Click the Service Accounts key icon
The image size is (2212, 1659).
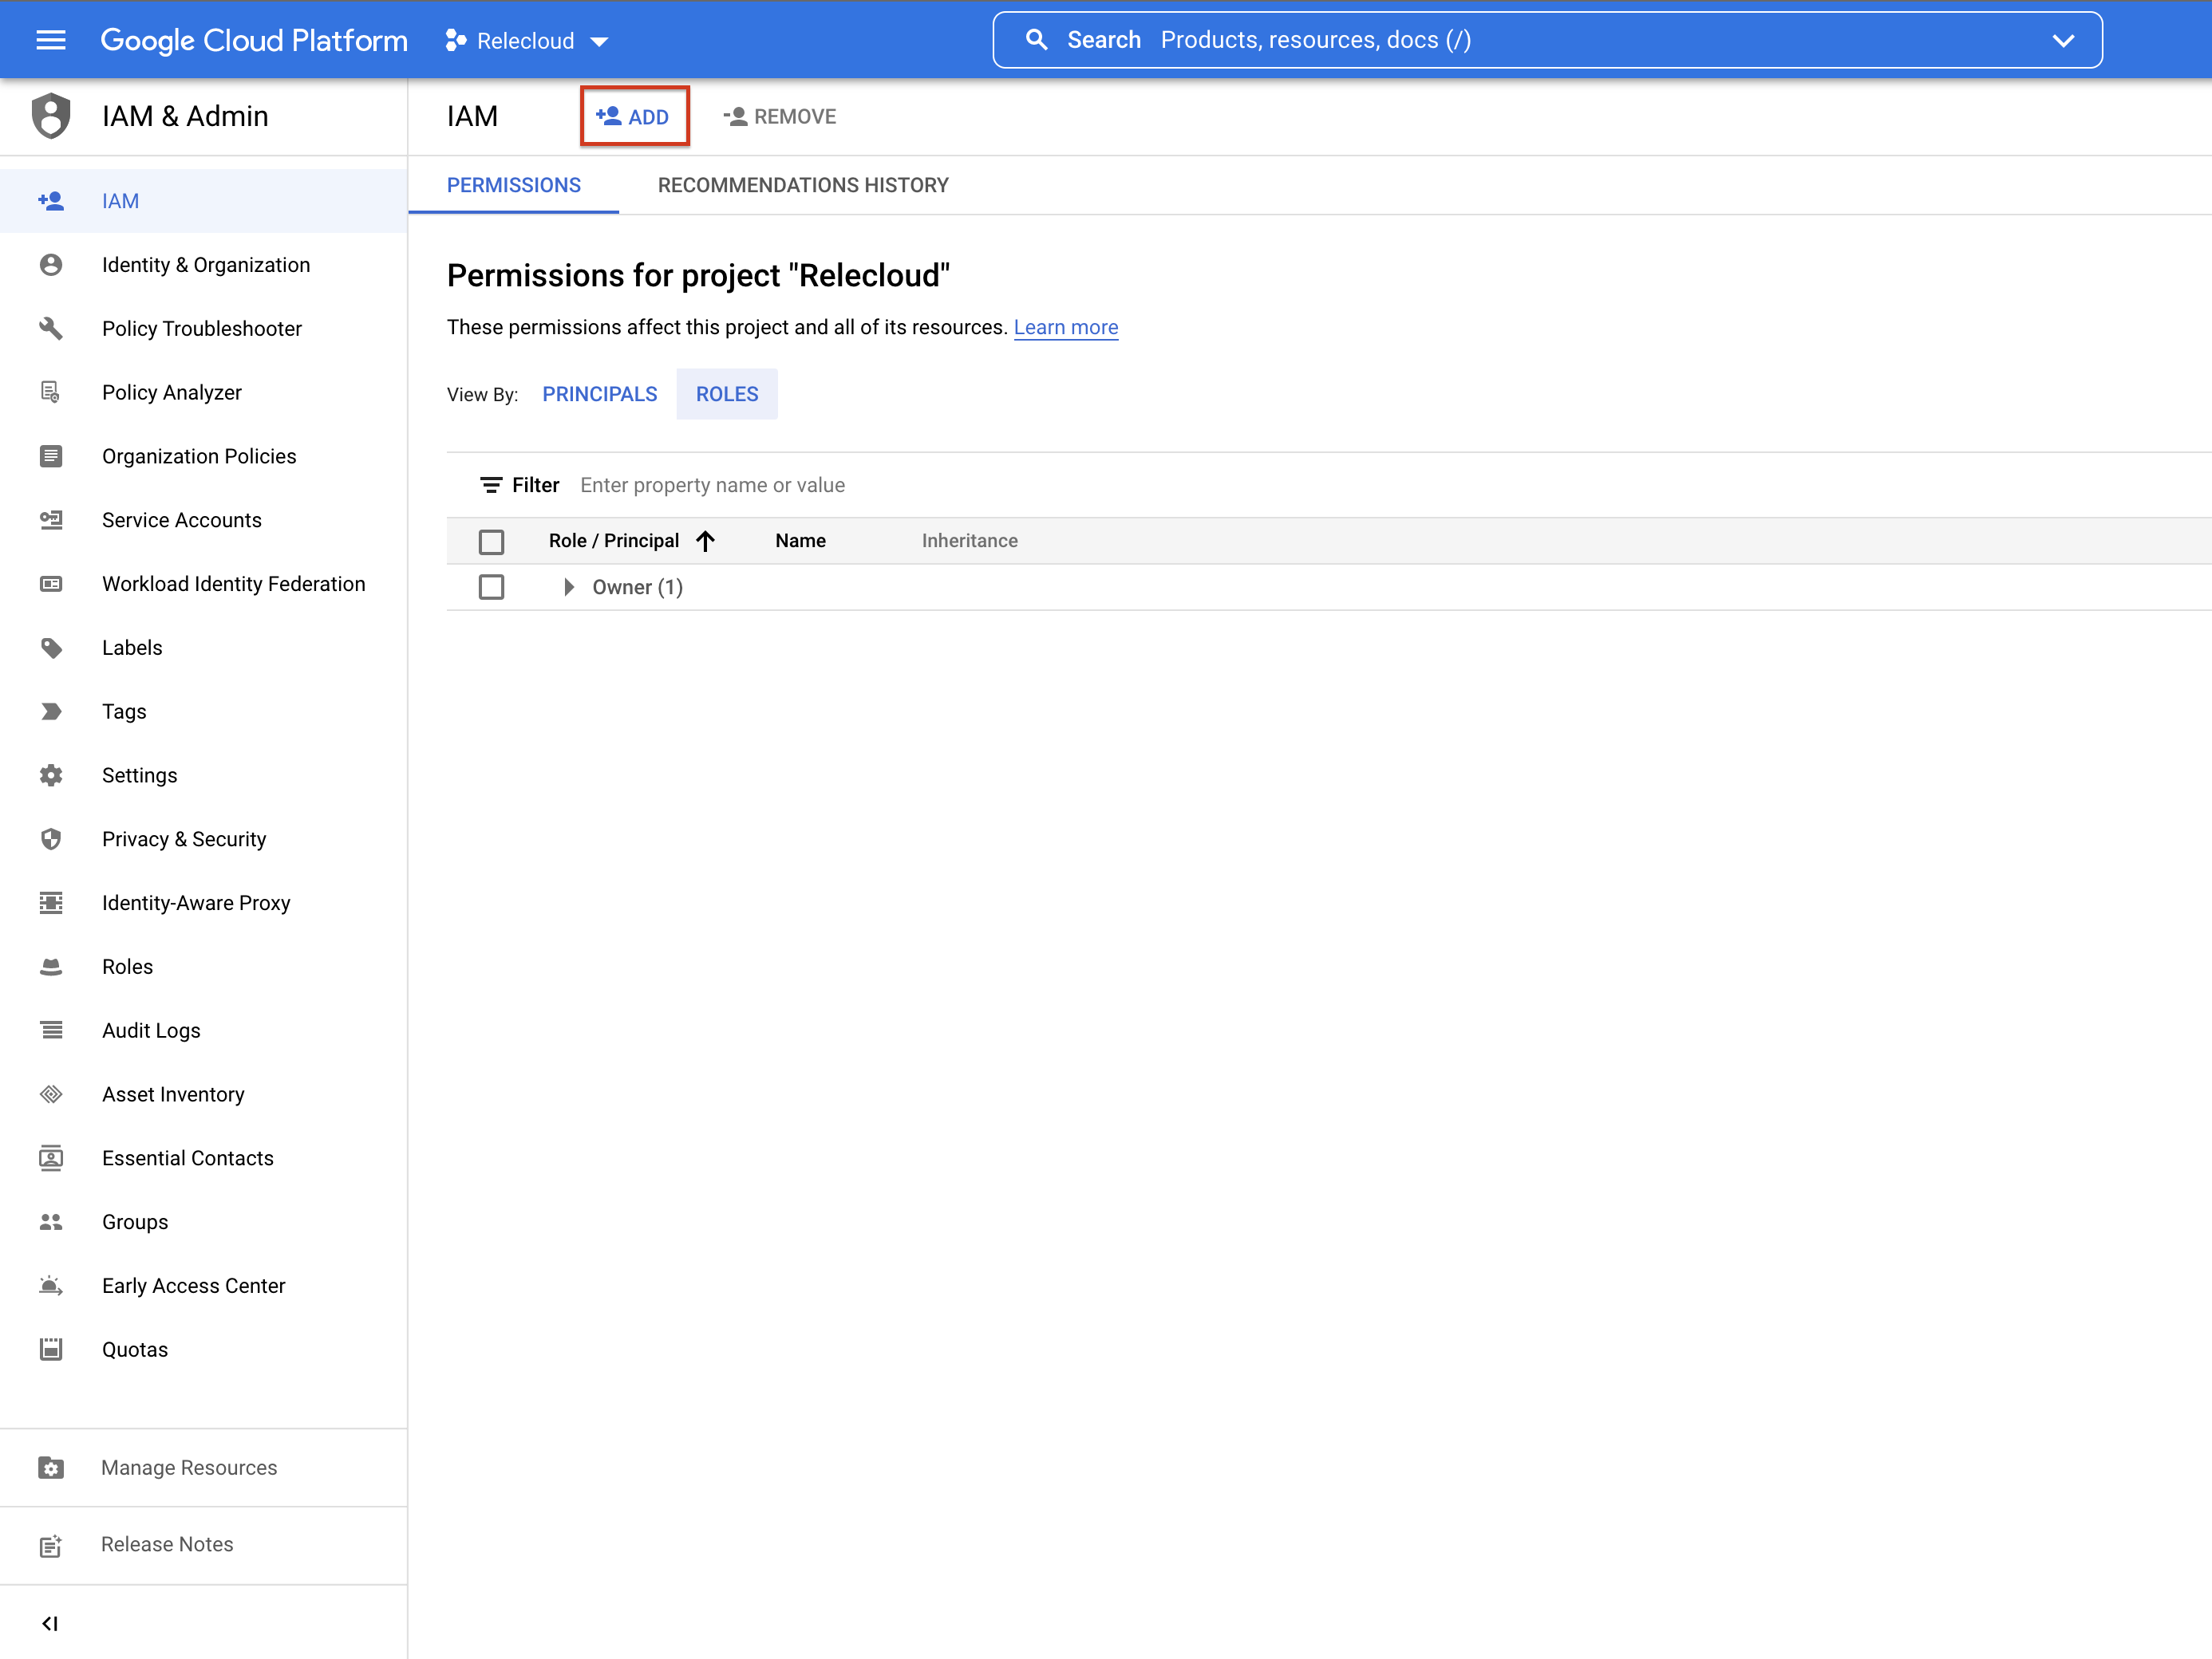click(51, 521)
